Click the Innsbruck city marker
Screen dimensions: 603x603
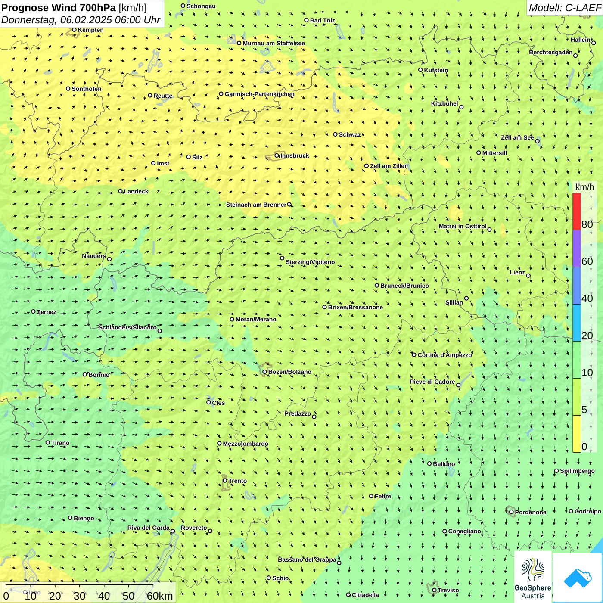pos(277,155)
